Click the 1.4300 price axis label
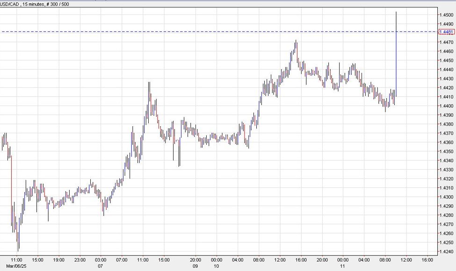 point(445,197)
